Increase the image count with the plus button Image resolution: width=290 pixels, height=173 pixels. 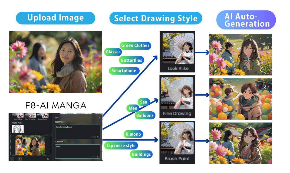[19, 159]
